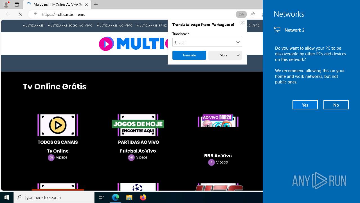Viewport: 360px width, 203px height.
Task: Open File Explorer from taskbar
Action: click(x=129, y=197)
